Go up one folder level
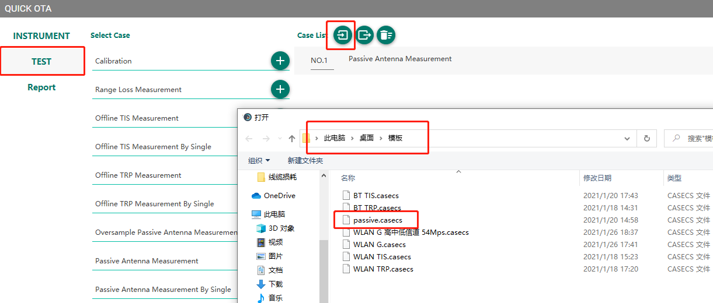This screenshot has height=303, width=713. coord(291,139)
